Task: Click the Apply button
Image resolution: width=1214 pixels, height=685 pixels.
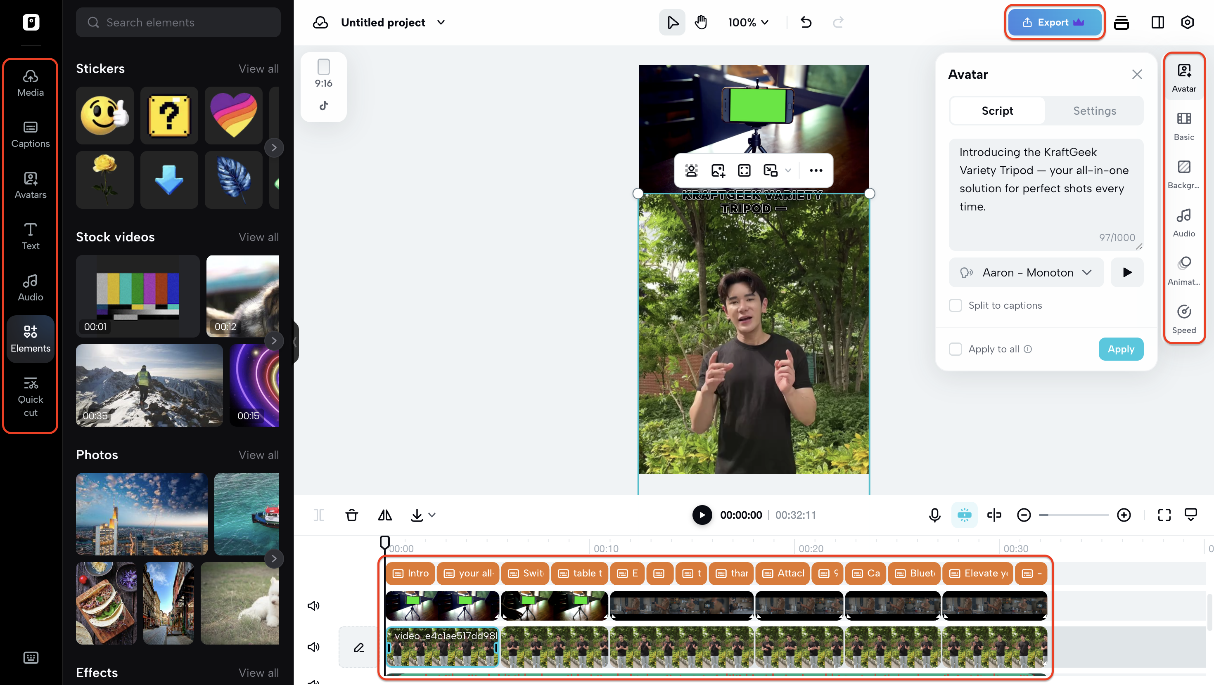Action: point(1120,349)
